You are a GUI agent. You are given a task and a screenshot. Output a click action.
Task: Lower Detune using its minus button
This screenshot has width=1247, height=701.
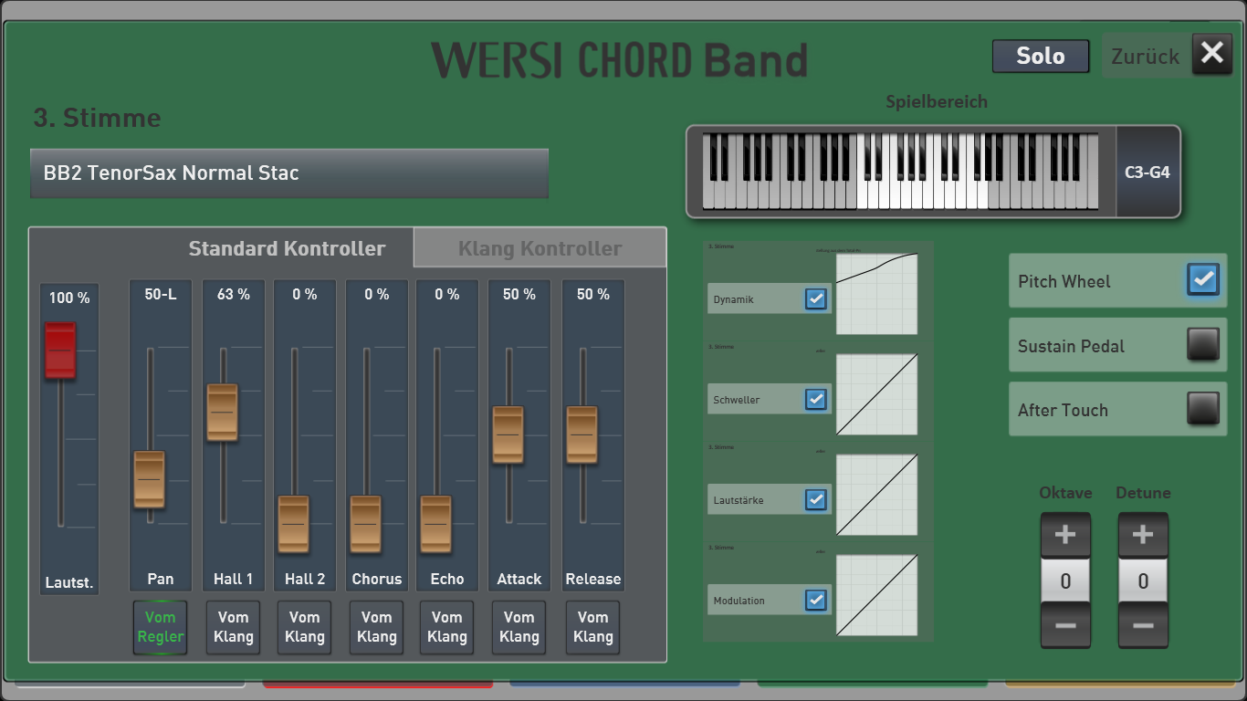(x=1143, y=625)
